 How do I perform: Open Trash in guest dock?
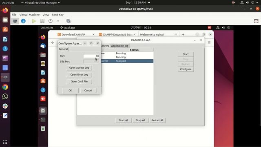(43, 129)
